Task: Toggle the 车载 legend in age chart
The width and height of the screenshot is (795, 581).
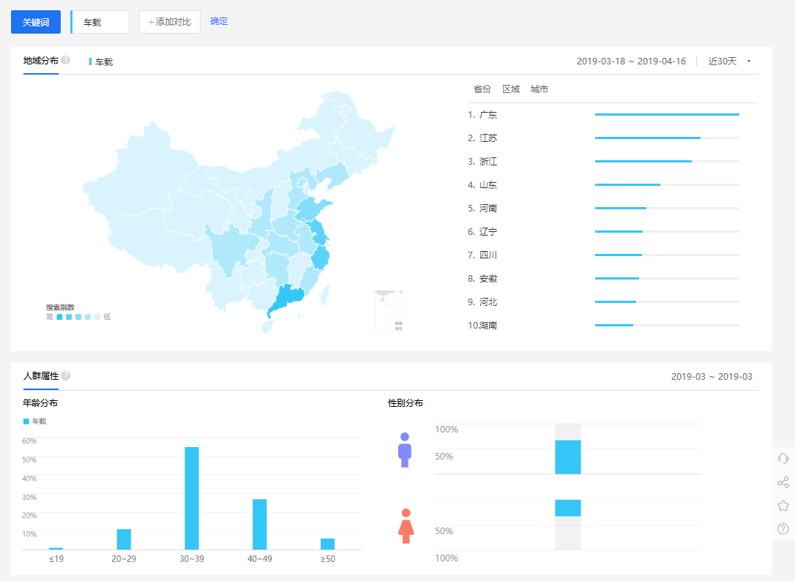Action: (34, 421)
